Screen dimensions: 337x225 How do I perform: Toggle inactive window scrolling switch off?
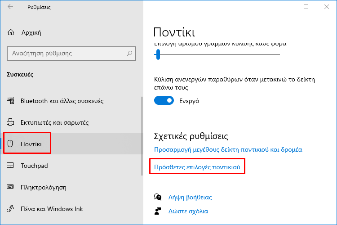point(164,100)
